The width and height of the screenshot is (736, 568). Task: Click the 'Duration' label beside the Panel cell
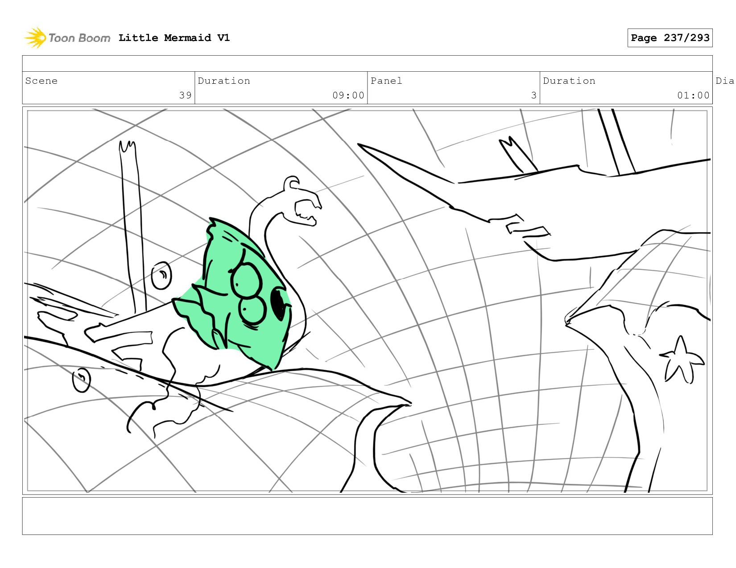tap(569, 81)
